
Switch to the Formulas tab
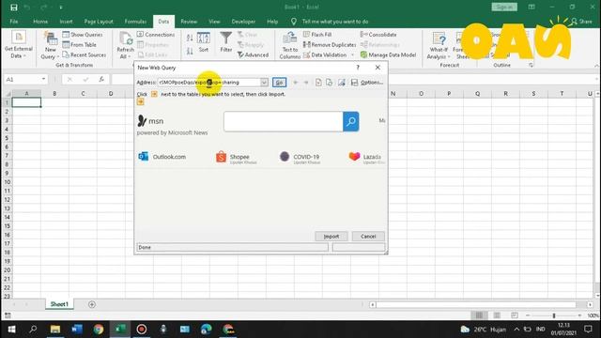click(x=135, y=22)
